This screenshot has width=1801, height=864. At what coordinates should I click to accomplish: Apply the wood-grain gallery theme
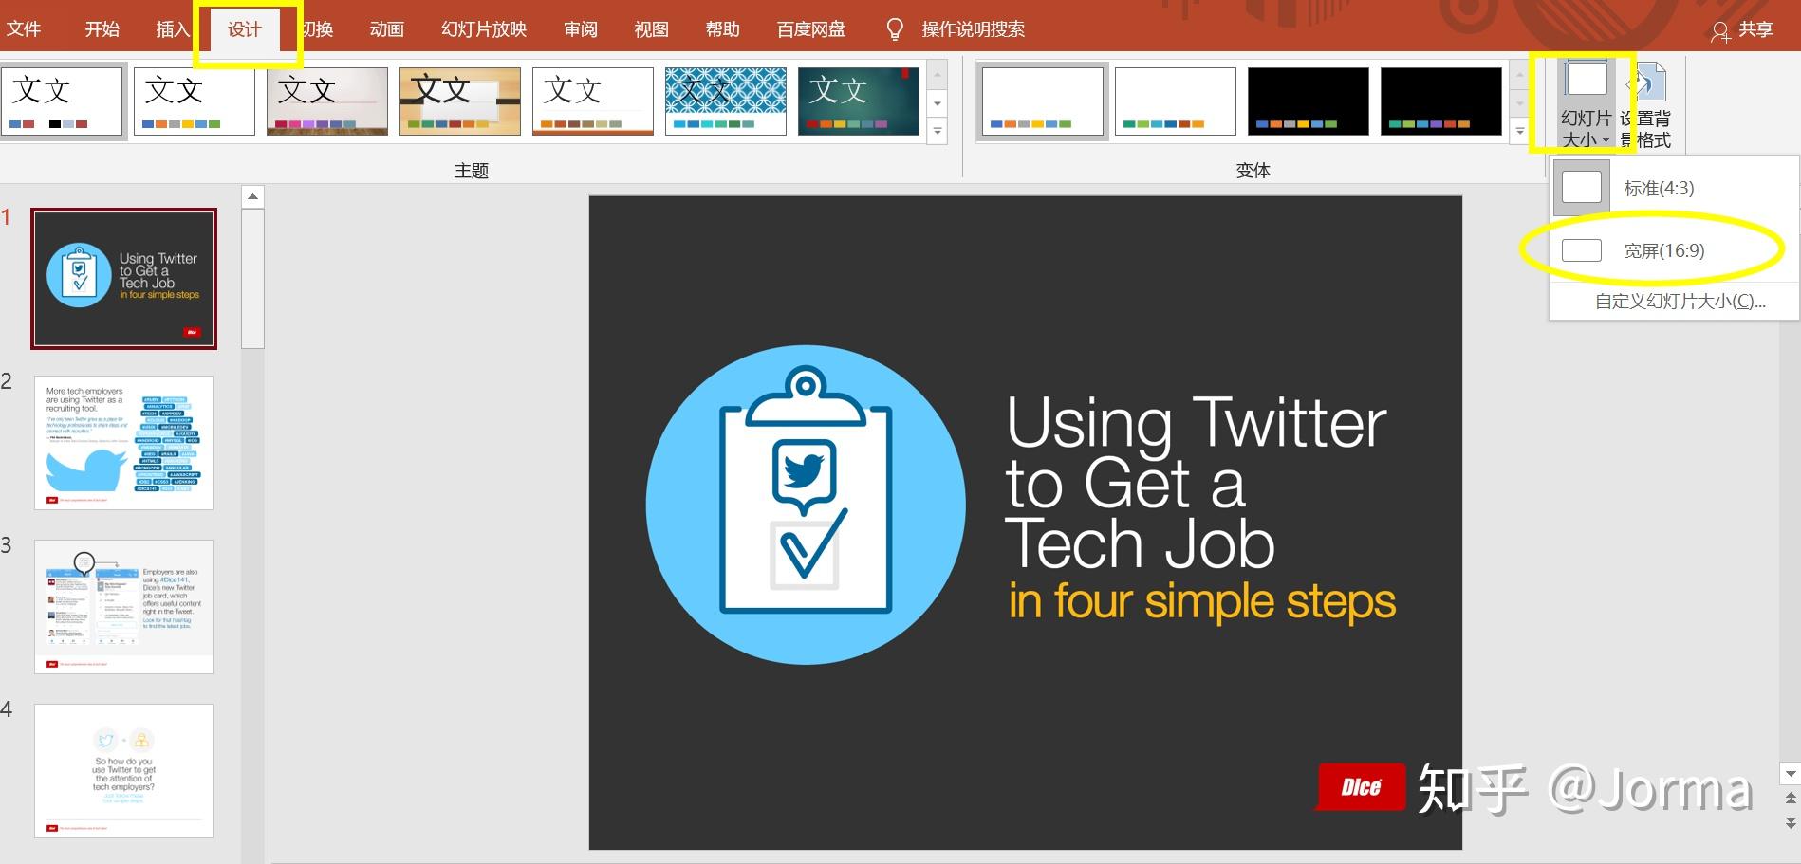(x=327, y=101)
